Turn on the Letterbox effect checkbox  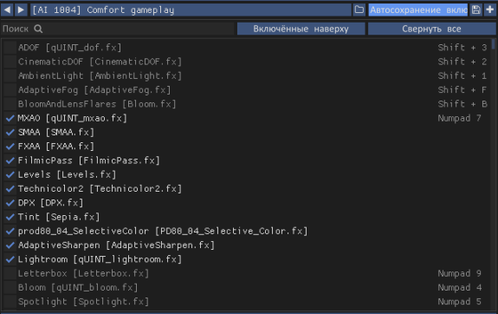coord(10,273)
